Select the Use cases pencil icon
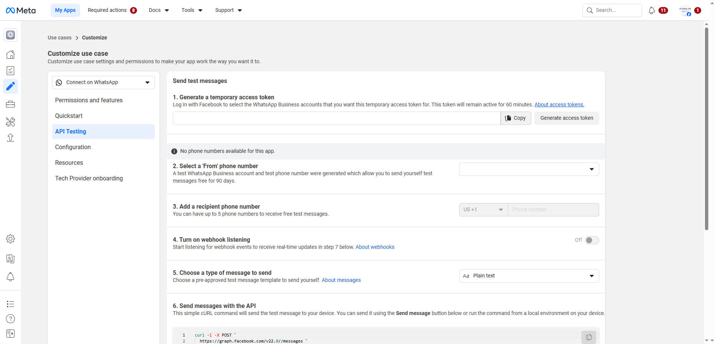The width and height of the screenshot is (715, 344). (10, 86)
